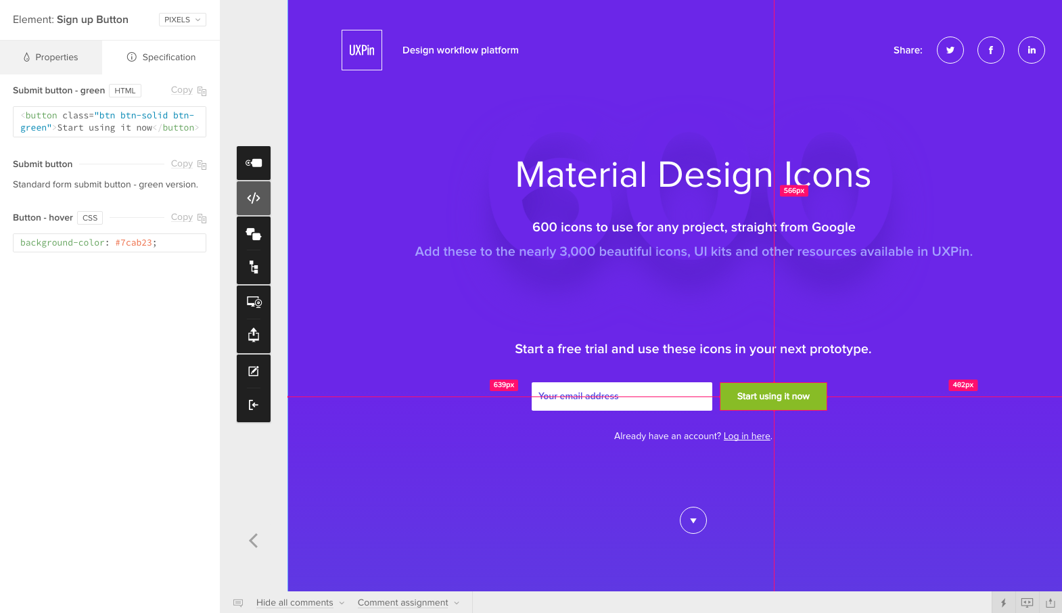Open the comments tool with speech bubbles
1062x613 pixels.
[x=254, y=234]
